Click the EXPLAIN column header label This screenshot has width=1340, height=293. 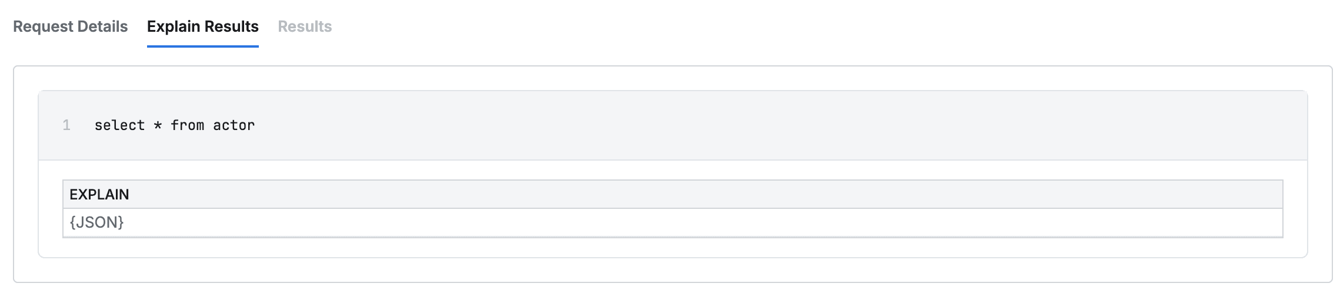pyautogui.click(x=99, y=195)
